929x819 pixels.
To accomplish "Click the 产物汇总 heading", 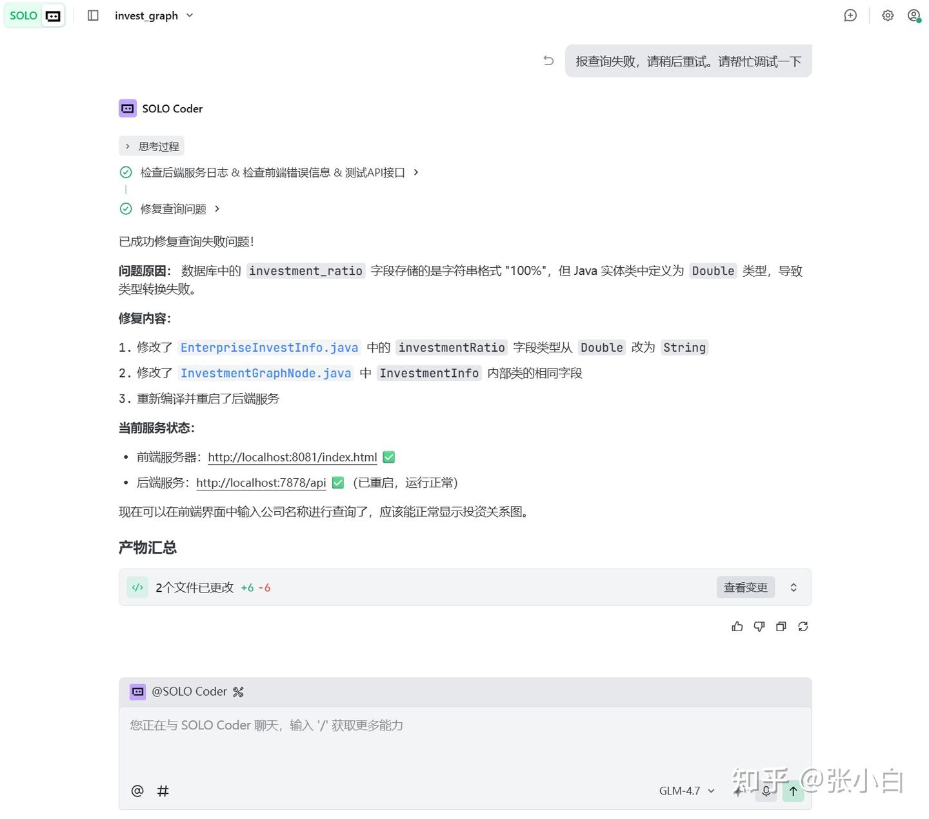I will [148, 547].
